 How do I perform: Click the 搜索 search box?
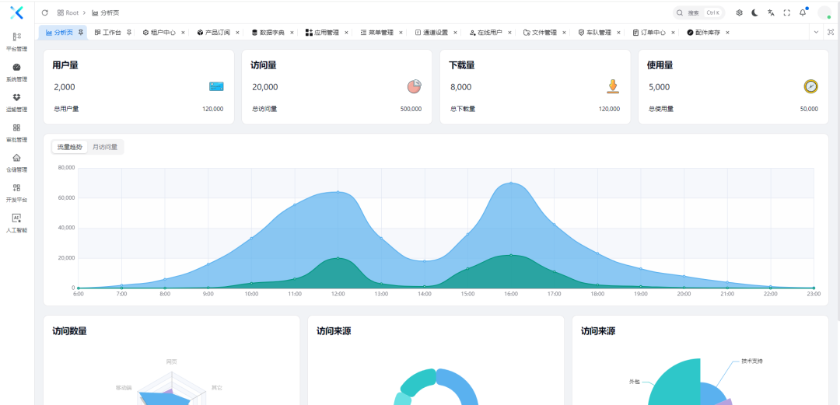tap(698, 13)
